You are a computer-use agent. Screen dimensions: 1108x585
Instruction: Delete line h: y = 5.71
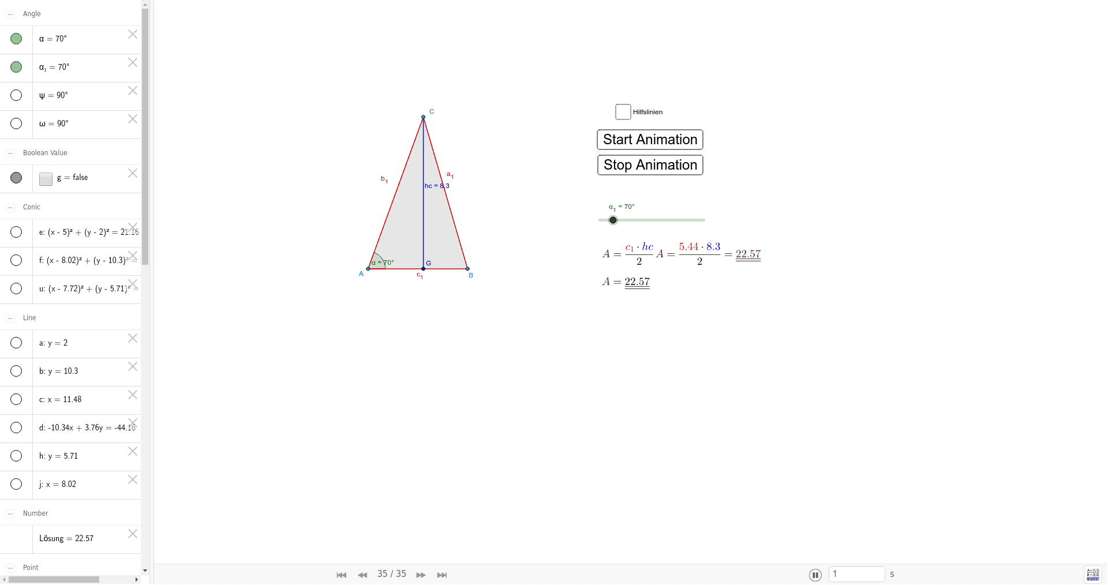point(133,451)
